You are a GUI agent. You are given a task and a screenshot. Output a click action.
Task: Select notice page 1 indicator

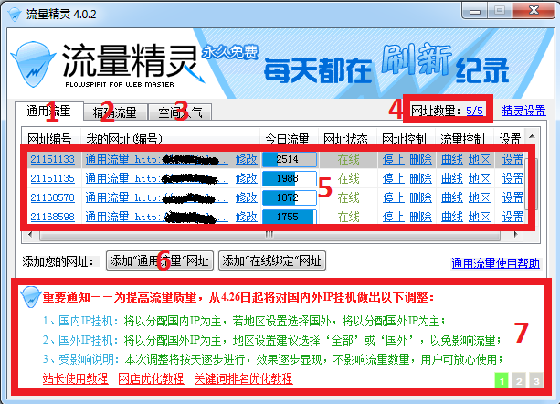[x=502, y=380]
